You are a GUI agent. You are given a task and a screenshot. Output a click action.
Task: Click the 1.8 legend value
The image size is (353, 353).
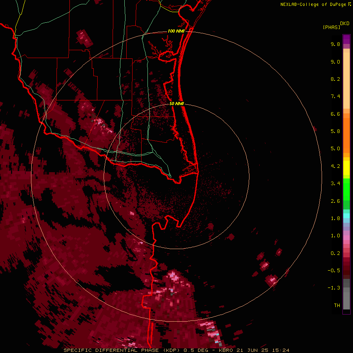click(335, 218)
